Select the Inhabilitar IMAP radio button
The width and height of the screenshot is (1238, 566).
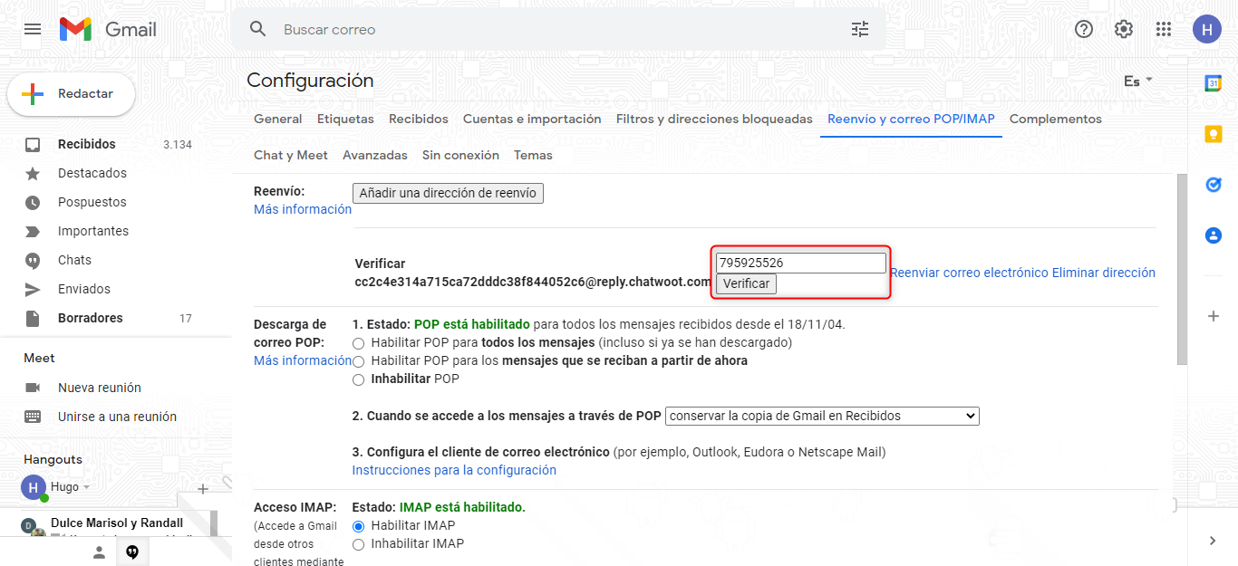pyautogui.click(x=359, y=544)
